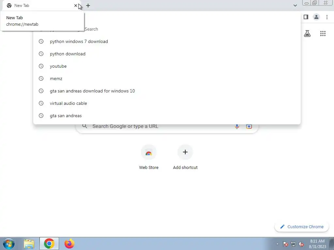This screenshot has width=334, height=250.
Task: Open Chrome's three-dot menu
Action: coord(327,17)
